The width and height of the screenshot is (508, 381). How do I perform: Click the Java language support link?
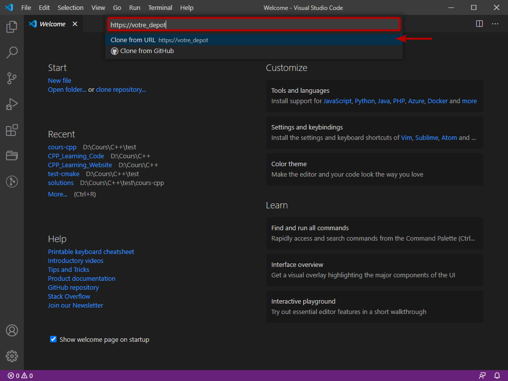click(383, 101)
